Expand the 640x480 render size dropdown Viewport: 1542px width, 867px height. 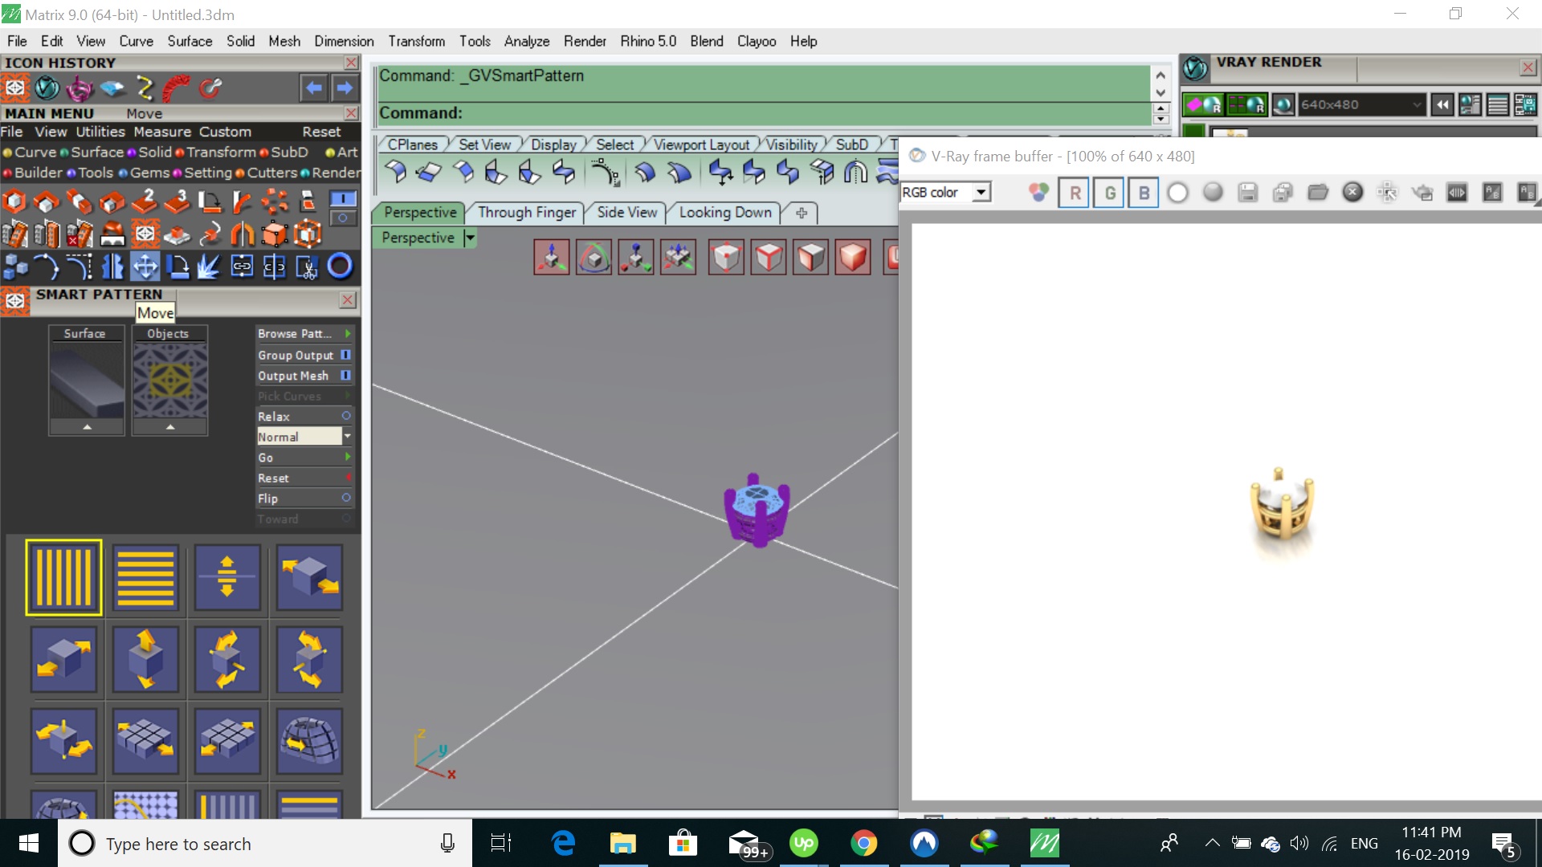[1416, 104]
